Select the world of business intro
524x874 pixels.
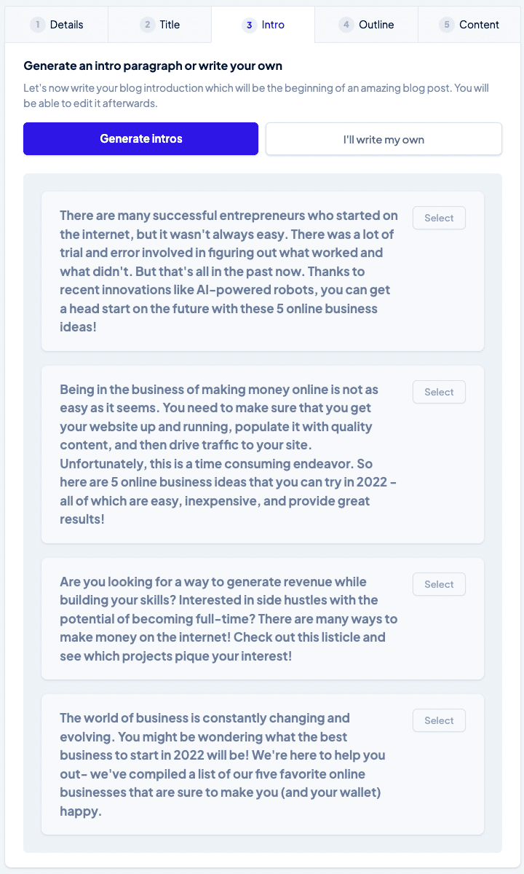coord(439,720)
